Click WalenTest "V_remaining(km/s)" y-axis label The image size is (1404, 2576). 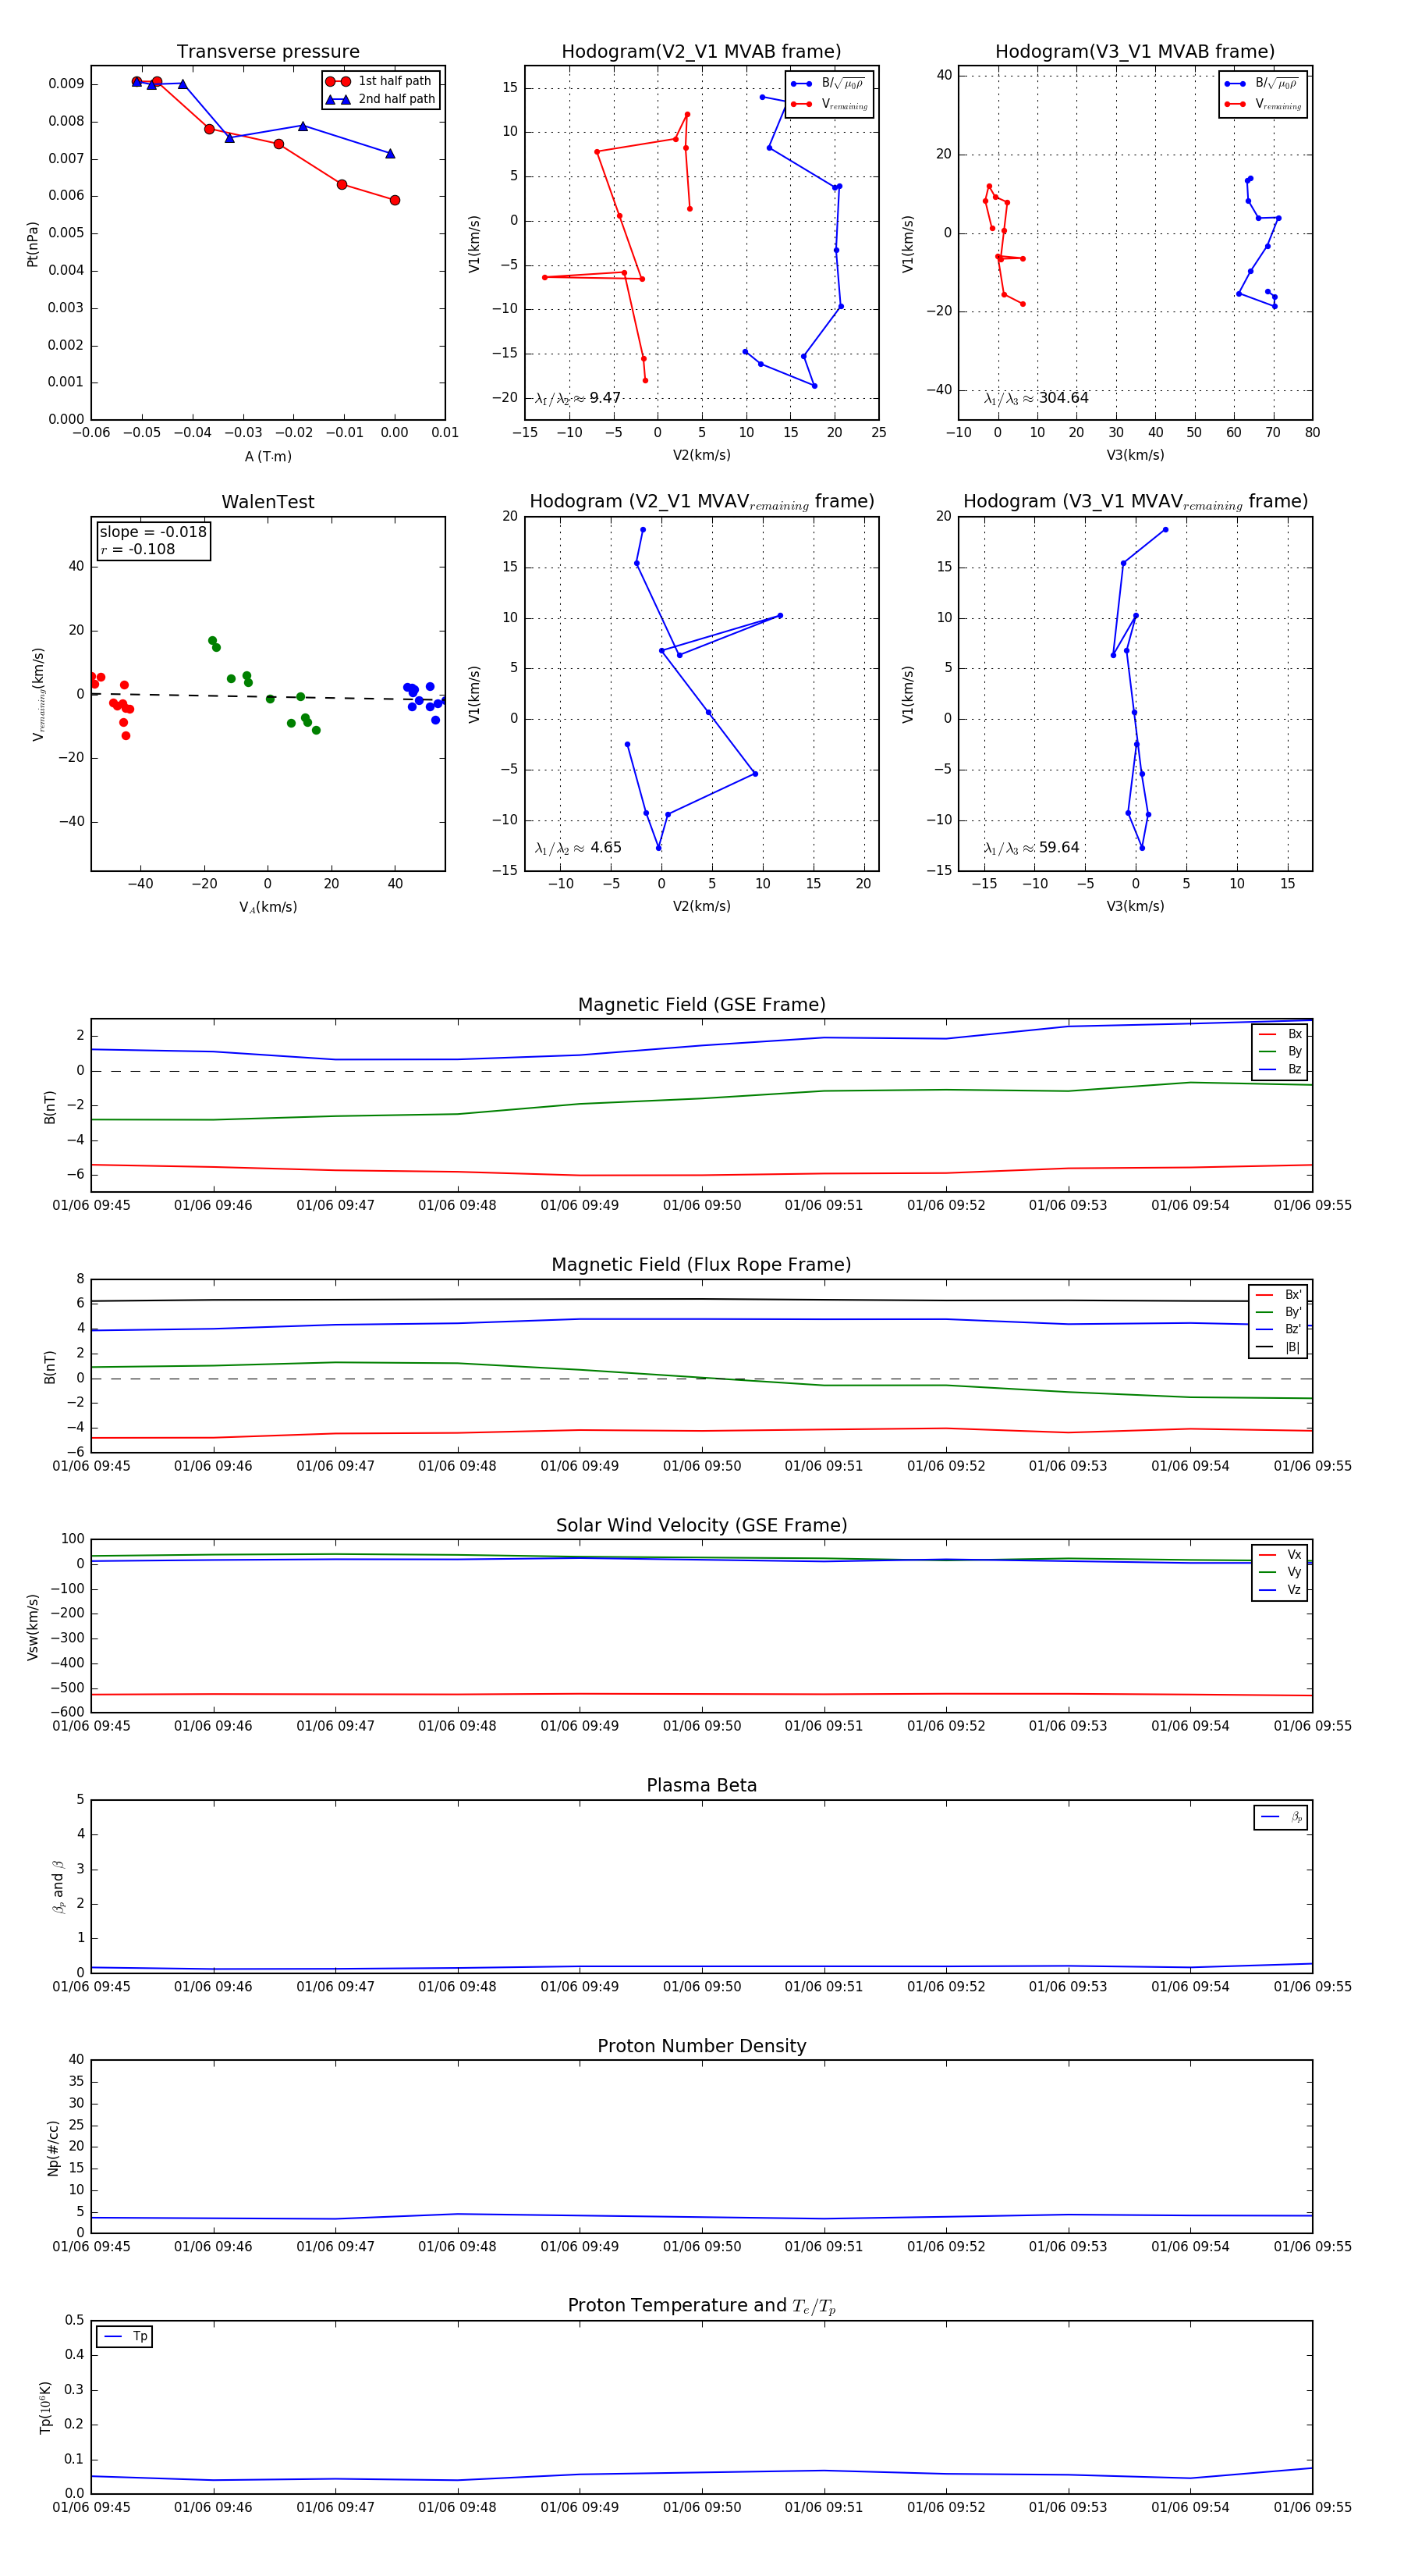point(39,694)
